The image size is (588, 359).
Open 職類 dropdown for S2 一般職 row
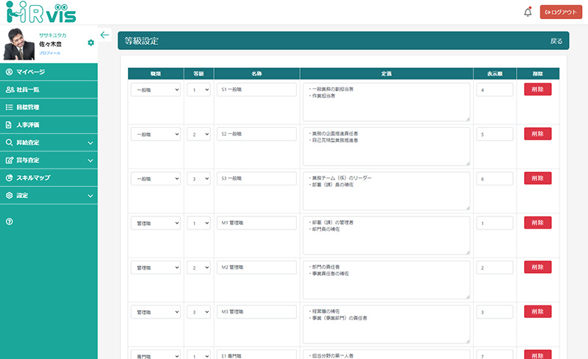pos(156,134)
